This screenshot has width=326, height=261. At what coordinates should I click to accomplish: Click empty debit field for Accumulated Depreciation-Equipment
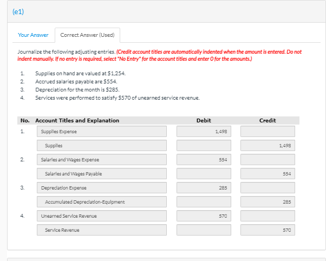pos(204,202)
